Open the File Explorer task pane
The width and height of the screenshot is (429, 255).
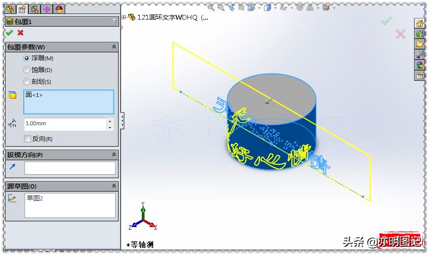[419, 44]
